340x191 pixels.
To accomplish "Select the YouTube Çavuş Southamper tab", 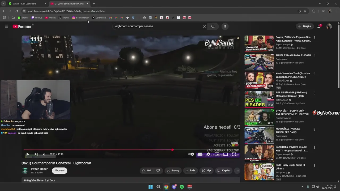I will (x=69, y=4).
